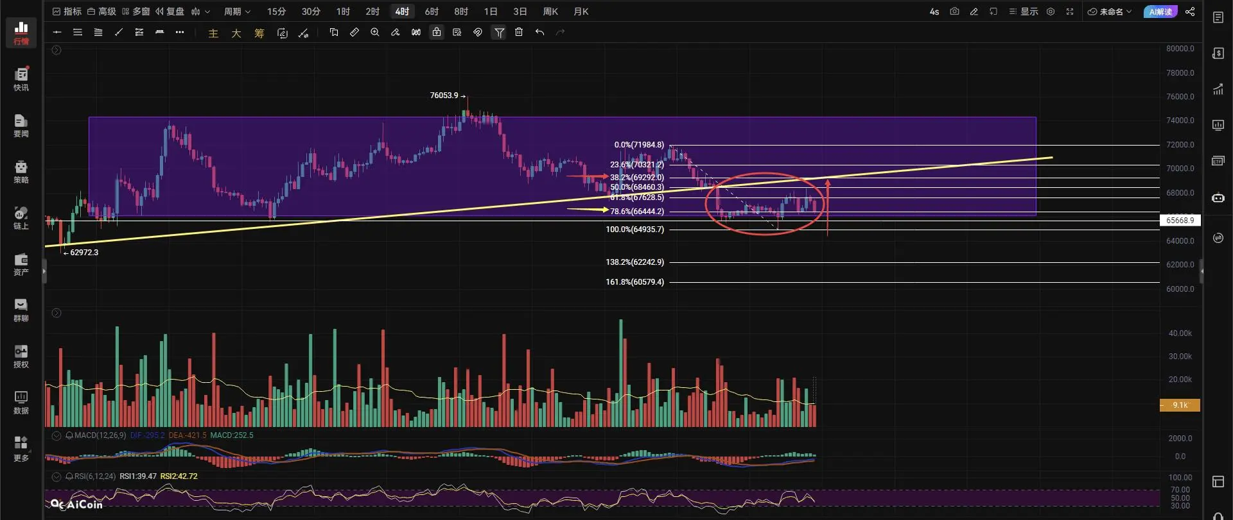Open the candlestick chart type dropdown
The image size is (1233, 520).
(x=200, y=12)
